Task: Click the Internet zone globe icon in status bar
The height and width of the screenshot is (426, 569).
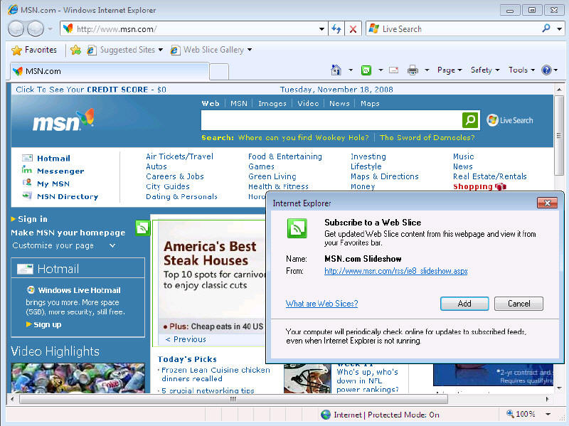Action: tap(326, 415)
